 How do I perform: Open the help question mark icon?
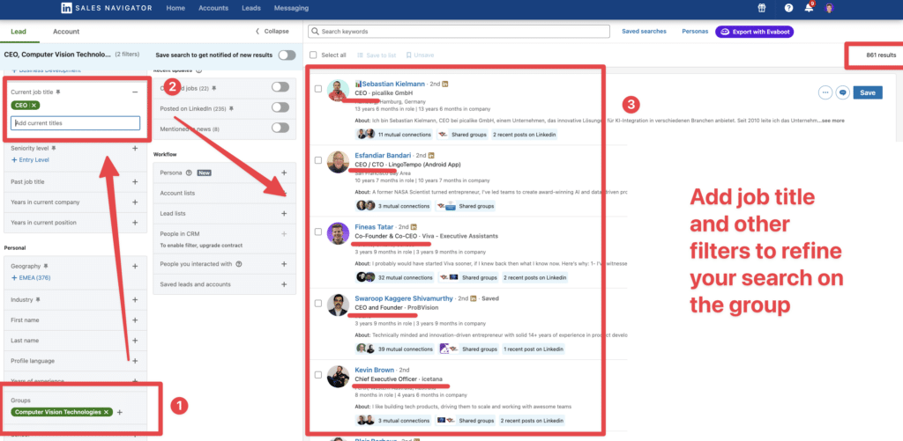788,8
